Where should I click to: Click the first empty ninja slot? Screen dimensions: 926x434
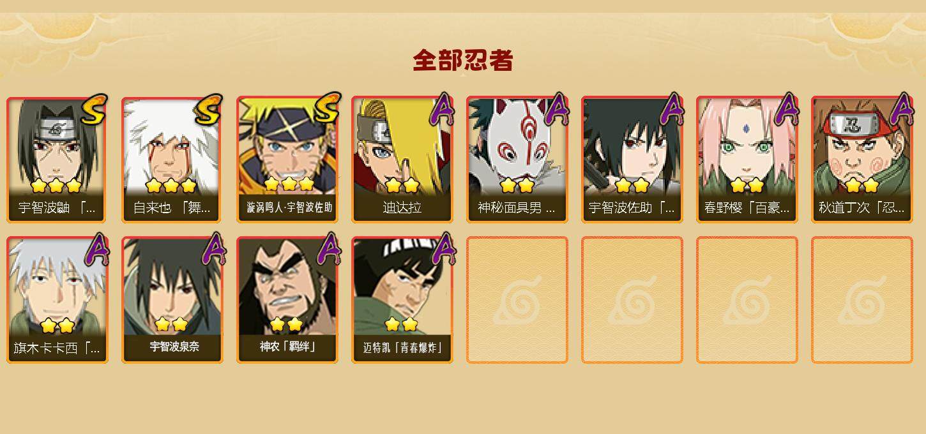tap(517, 300)
